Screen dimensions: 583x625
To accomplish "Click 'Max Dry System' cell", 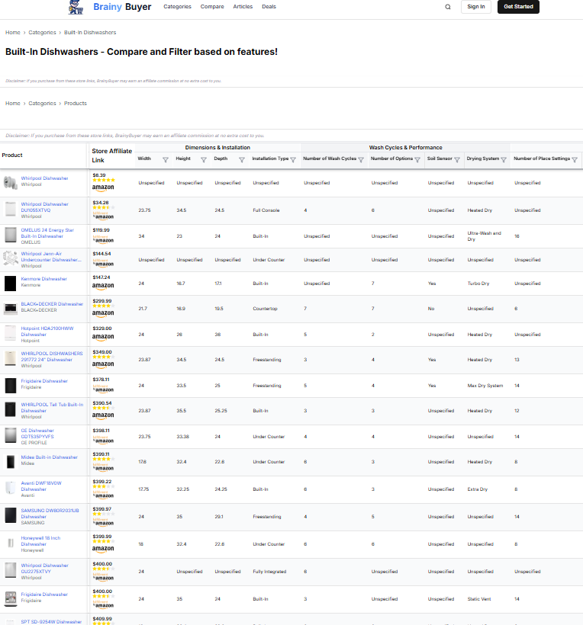I will (485, 386).
